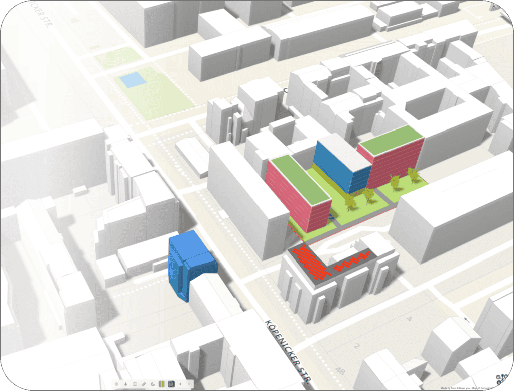Select the ruler measure tool
This screenshot has height=391, width=514.
[144, 384]
